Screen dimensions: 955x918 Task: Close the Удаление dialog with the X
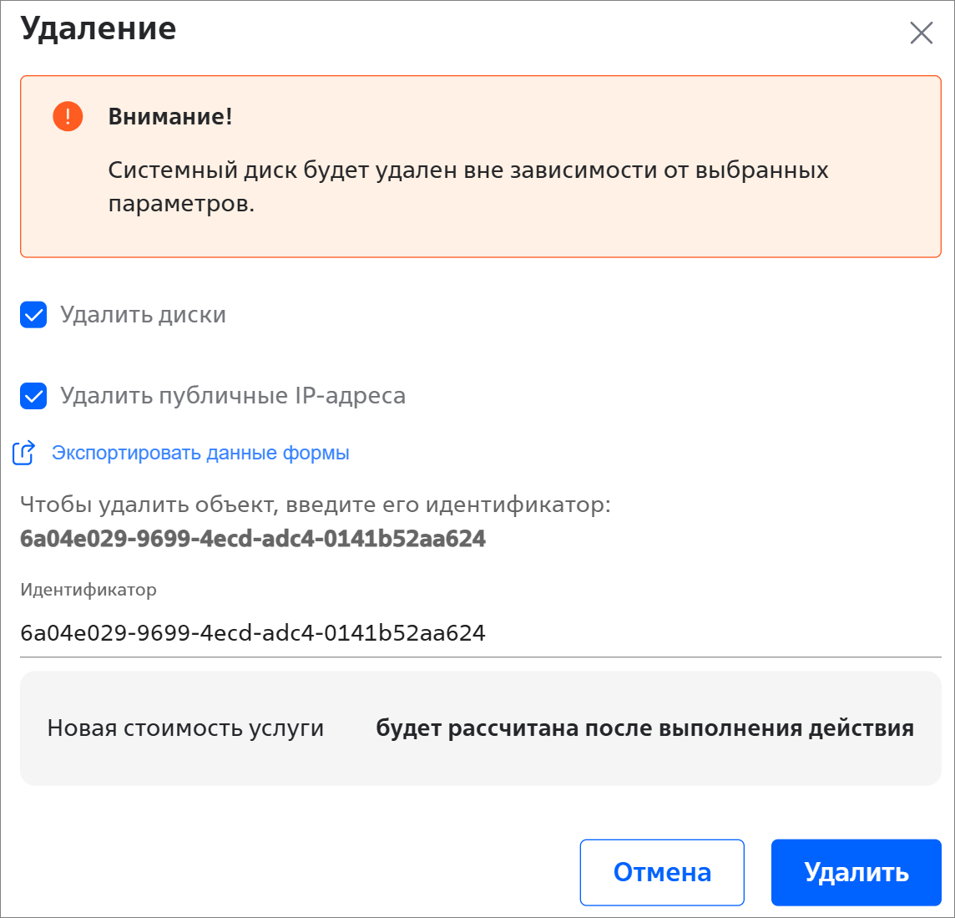(x=921, y=33)
